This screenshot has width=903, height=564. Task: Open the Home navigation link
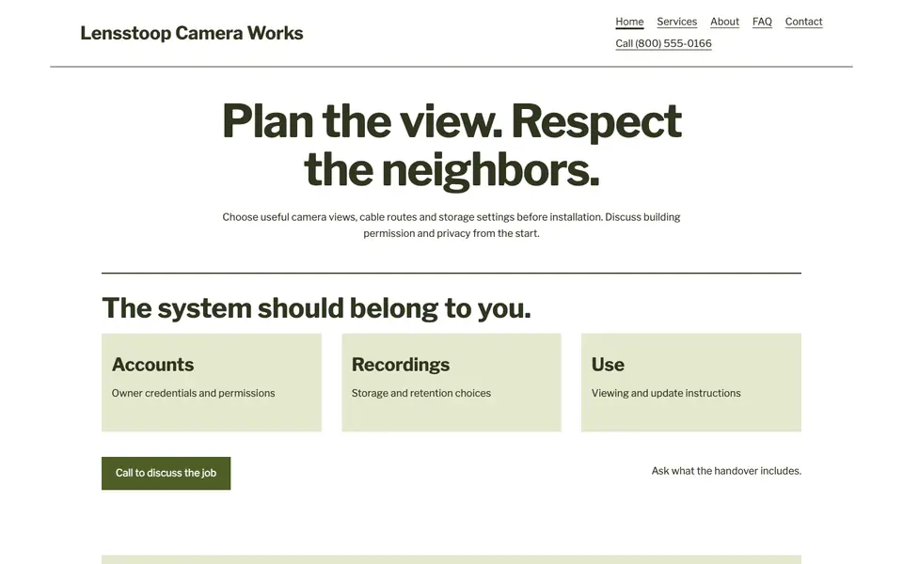[x=629, y=22]
